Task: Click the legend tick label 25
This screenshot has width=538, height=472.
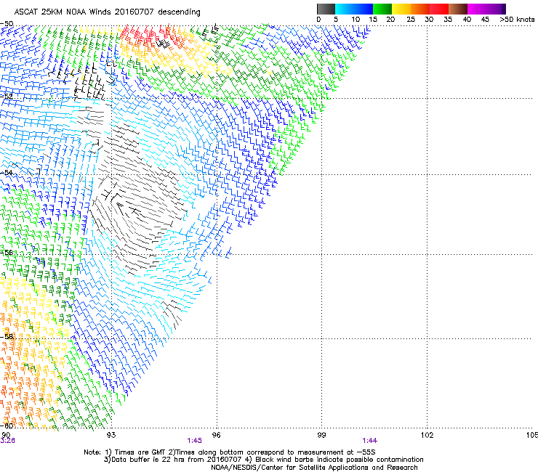Action: pyautogui.click(x=411, y=20)
